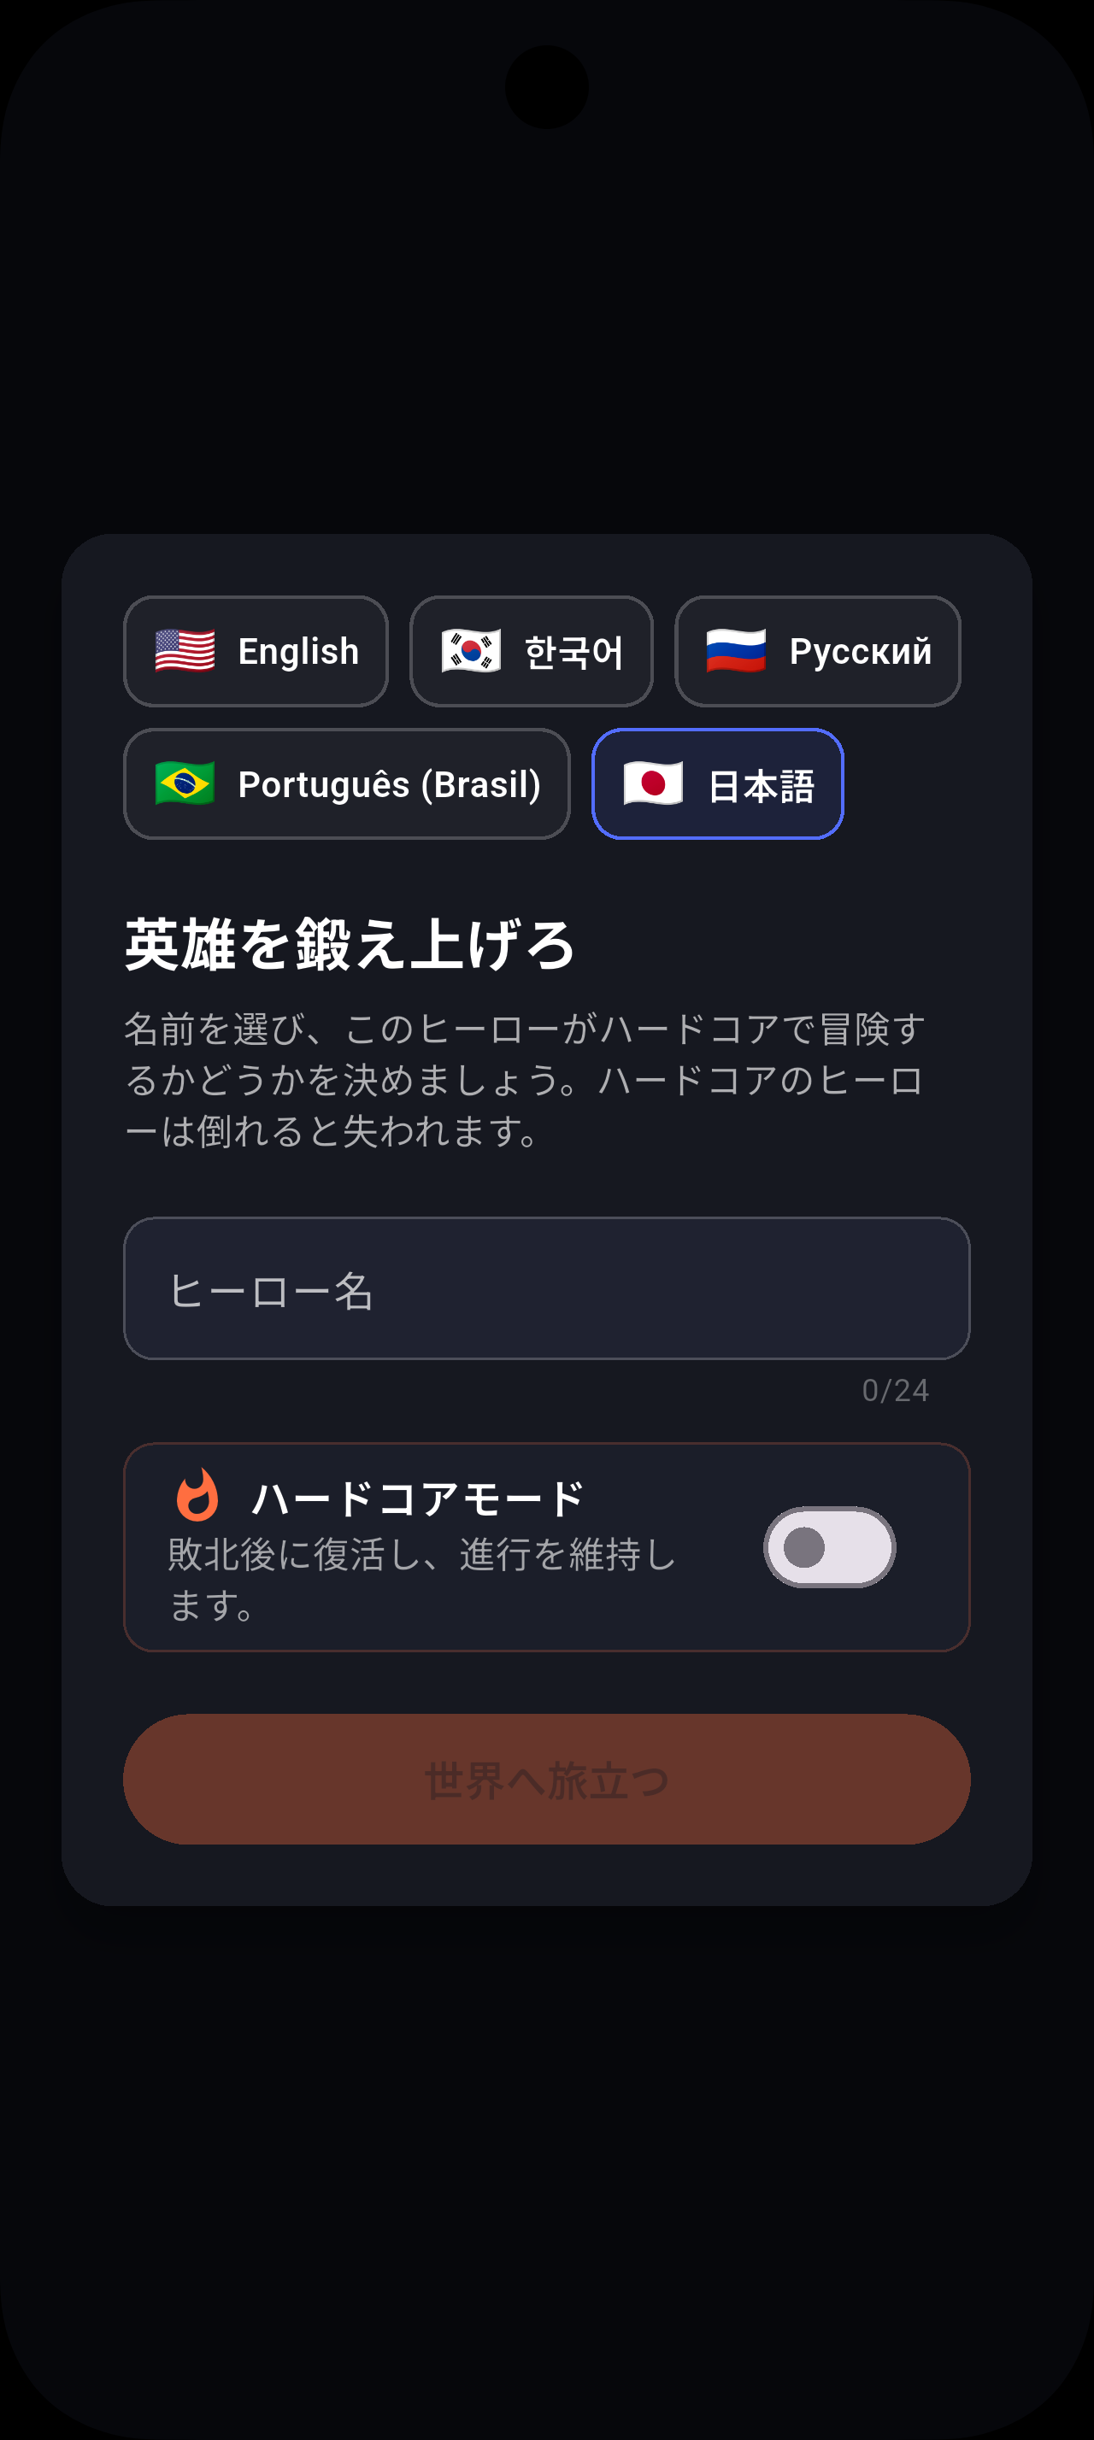Toggle the ハードコアモード switch

coord(829,1546)
